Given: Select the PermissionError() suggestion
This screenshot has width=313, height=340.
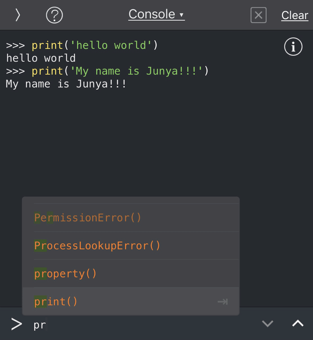Looking at the screenshot, I should click(x=87, y=218).
